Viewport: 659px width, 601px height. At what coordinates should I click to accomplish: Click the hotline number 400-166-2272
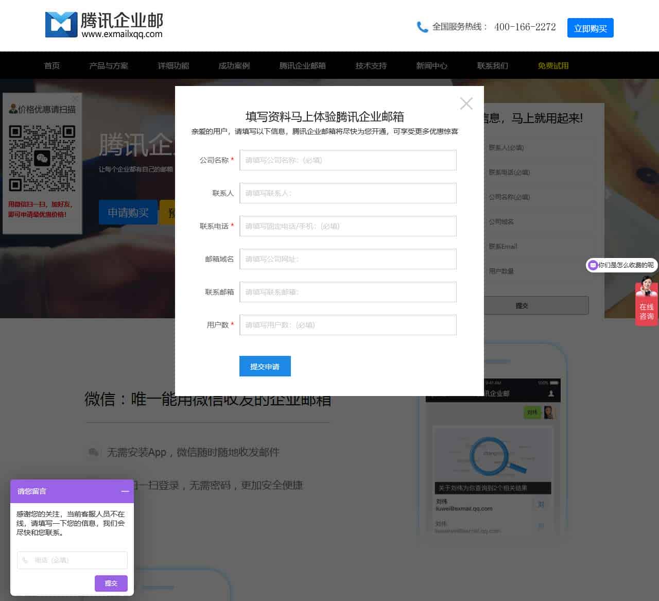(x=525, y=27)
